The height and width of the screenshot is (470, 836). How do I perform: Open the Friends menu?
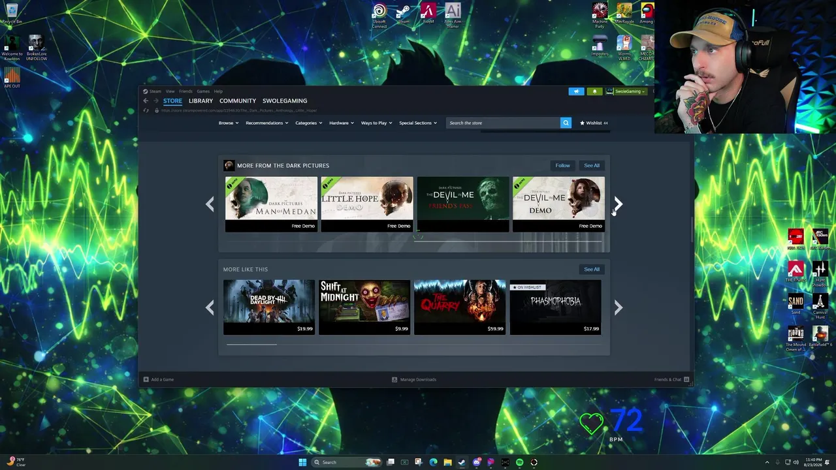[x=185, y=91]
